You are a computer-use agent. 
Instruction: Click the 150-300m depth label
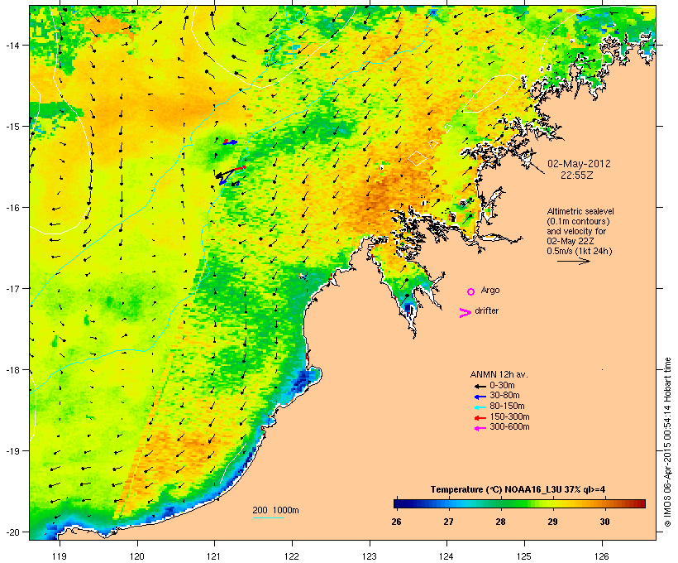coord(510,417)
